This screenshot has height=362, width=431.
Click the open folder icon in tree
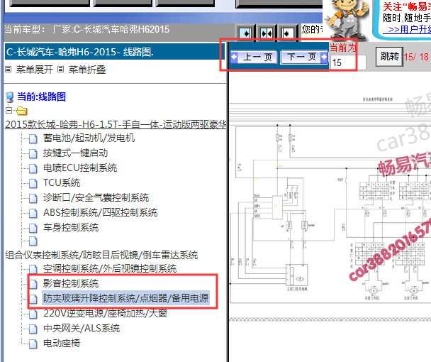pos(21,111)
